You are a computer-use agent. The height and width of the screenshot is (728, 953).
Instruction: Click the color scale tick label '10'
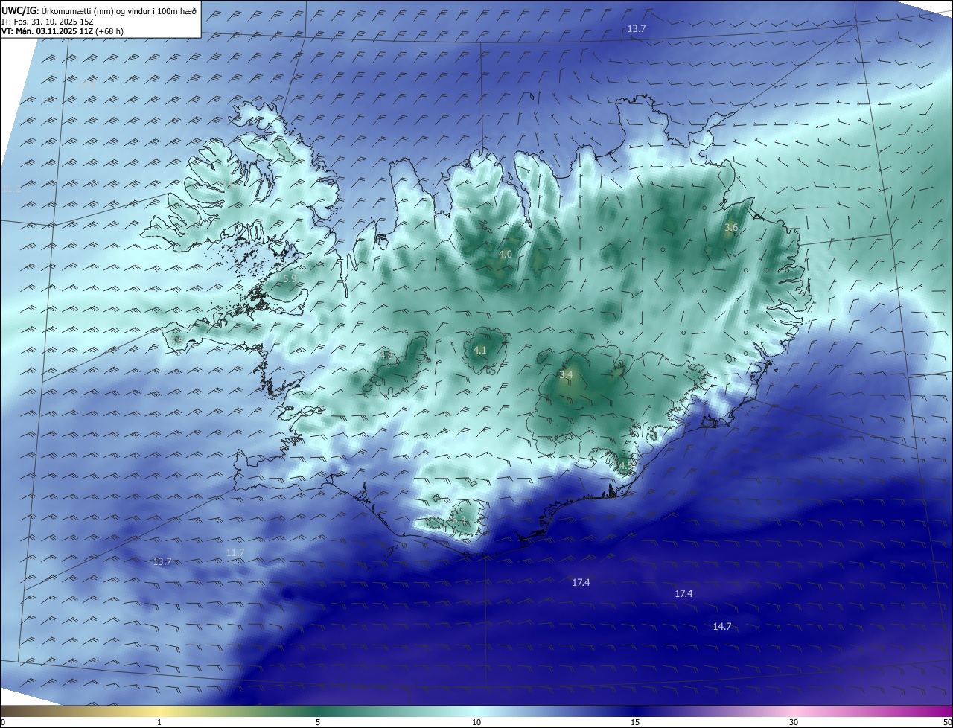tap(476, 722)
